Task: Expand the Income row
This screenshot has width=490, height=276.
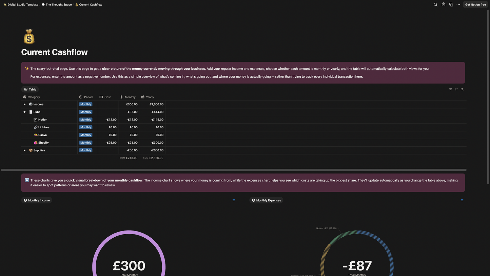Action: [x=24, y=104]
